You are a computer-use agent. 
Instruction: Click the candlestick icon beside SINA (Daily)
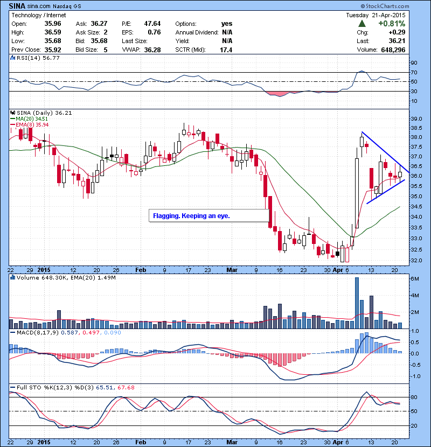12,113
